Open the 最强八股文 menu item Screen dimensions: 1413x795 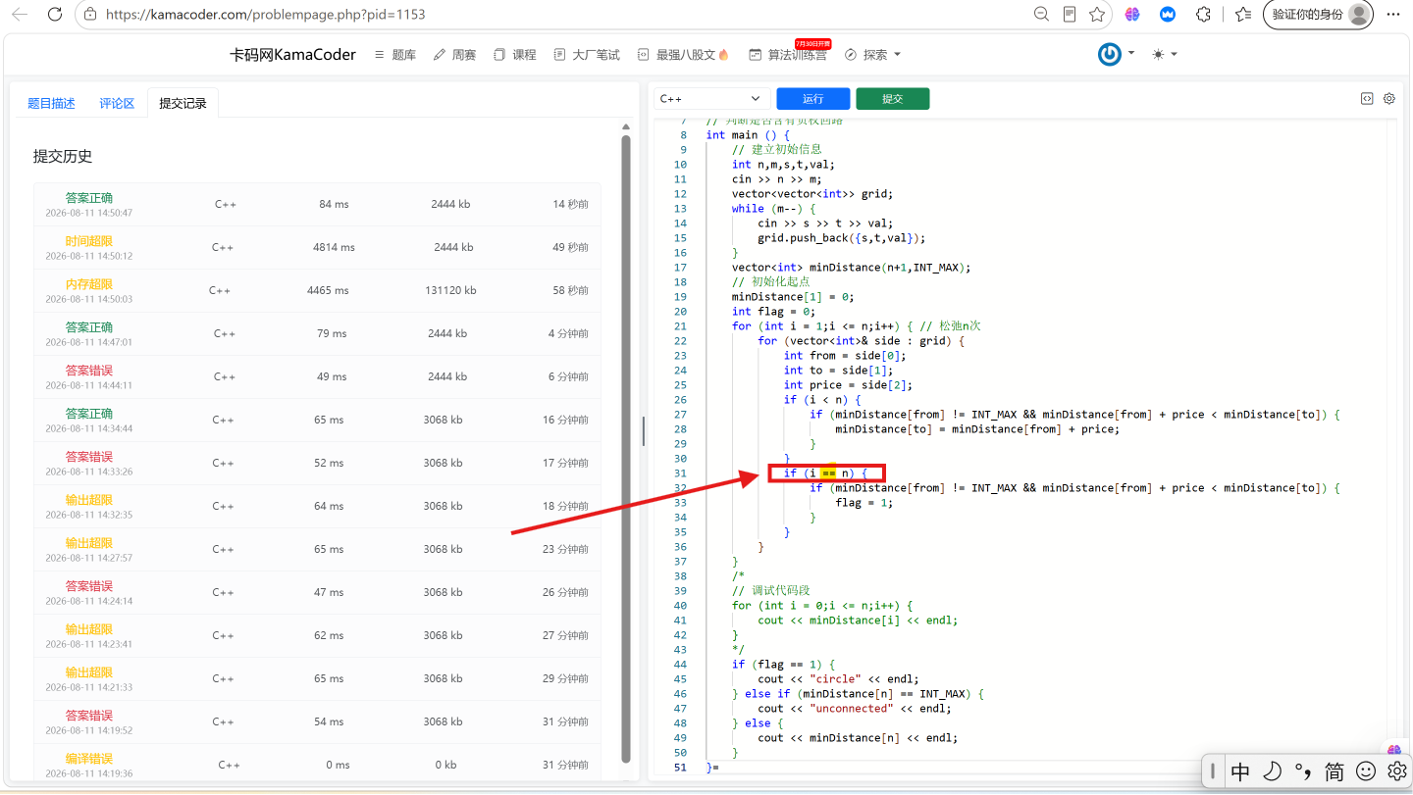pos(684,55)
